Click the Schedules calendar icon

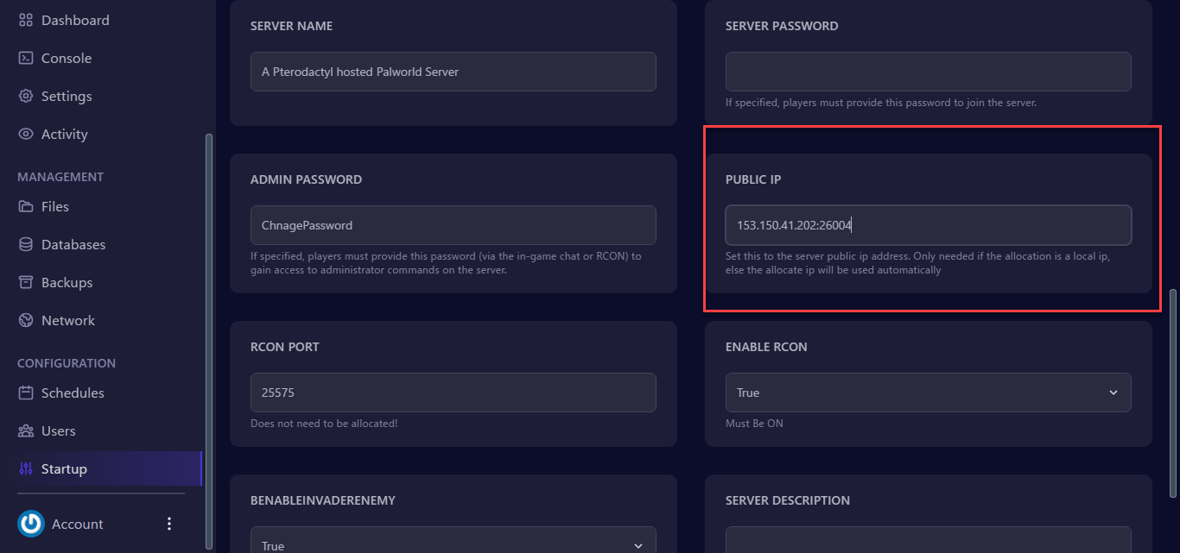(26, 393)
